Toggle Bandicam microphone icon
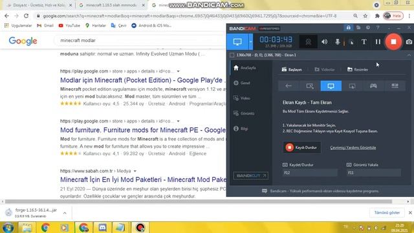 338,41
